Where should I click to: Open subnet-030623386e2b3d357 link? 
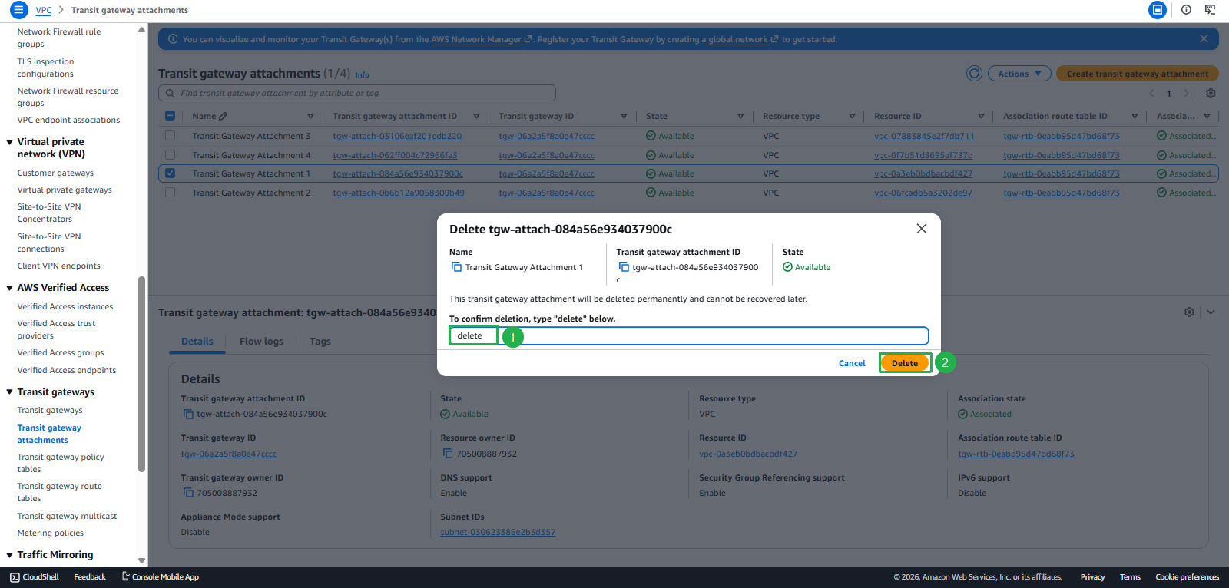498,532
